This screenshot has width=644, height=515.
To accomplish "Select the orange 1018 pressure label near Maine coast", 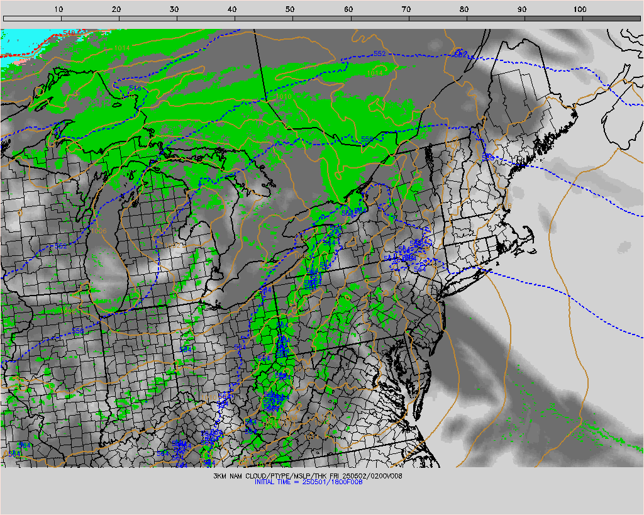I will (x=505, y=206).
